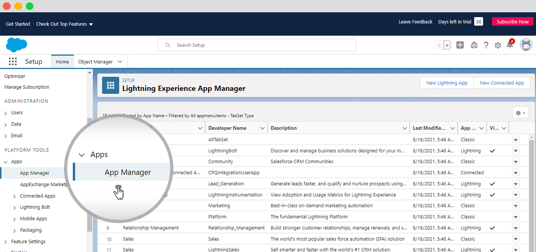Expand the Email tree node
The image size is (536, 252).
[6, 136]
